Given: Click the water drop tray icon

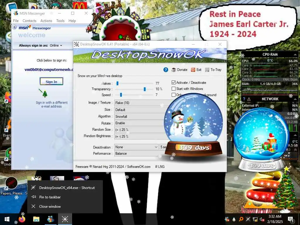Looking at the screenshot, I should (x=234, y=219).
